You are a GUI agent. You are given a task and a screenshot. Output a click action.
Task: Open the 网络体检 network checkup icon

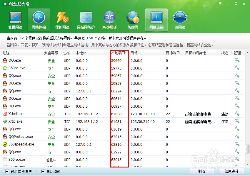(x=39, y=20)
